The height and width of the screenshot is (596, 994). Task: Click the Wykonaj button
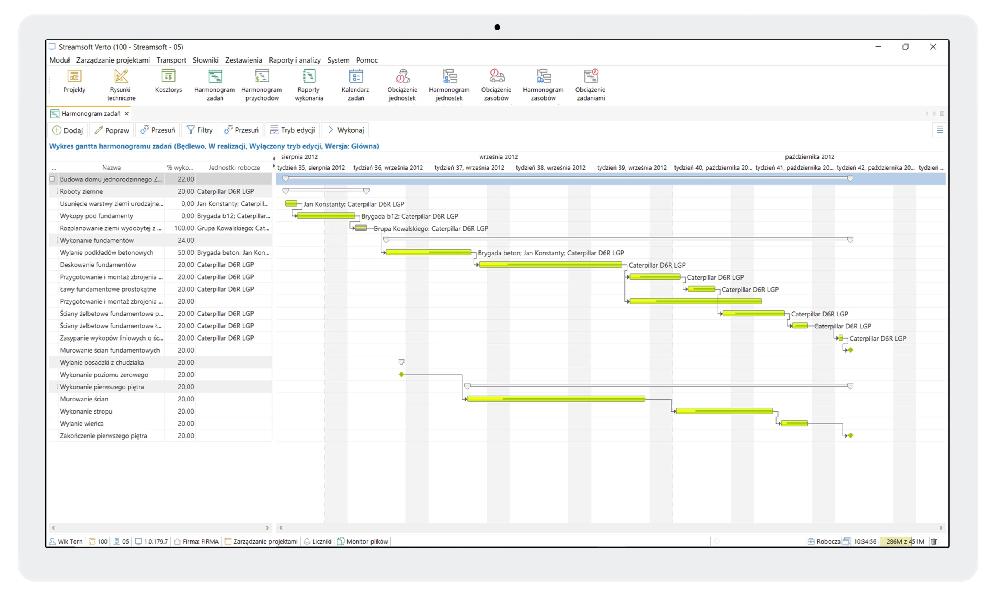(346, 130)
